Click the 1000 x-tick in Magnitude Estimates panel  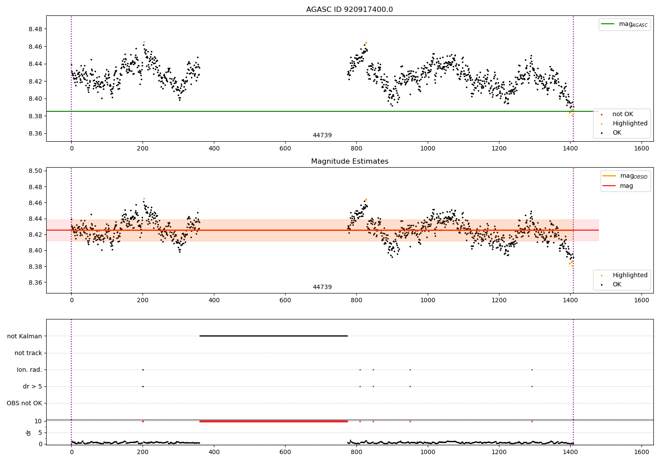428,301
